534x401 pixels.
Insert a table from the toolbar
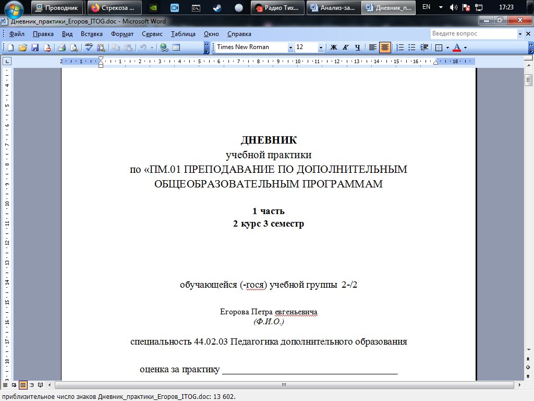(x=176, y=48)
